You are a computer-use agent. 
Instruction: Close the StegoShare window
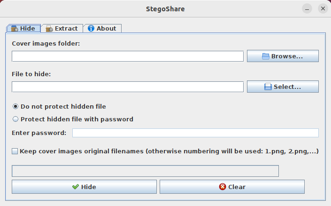pos(323,8)
